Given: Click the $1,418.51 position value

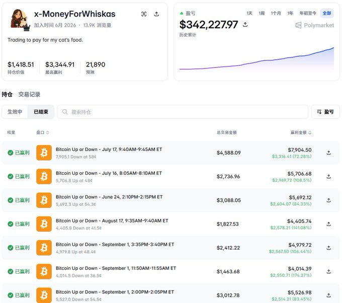Looking at the screenshot, I should pos(21,64).
